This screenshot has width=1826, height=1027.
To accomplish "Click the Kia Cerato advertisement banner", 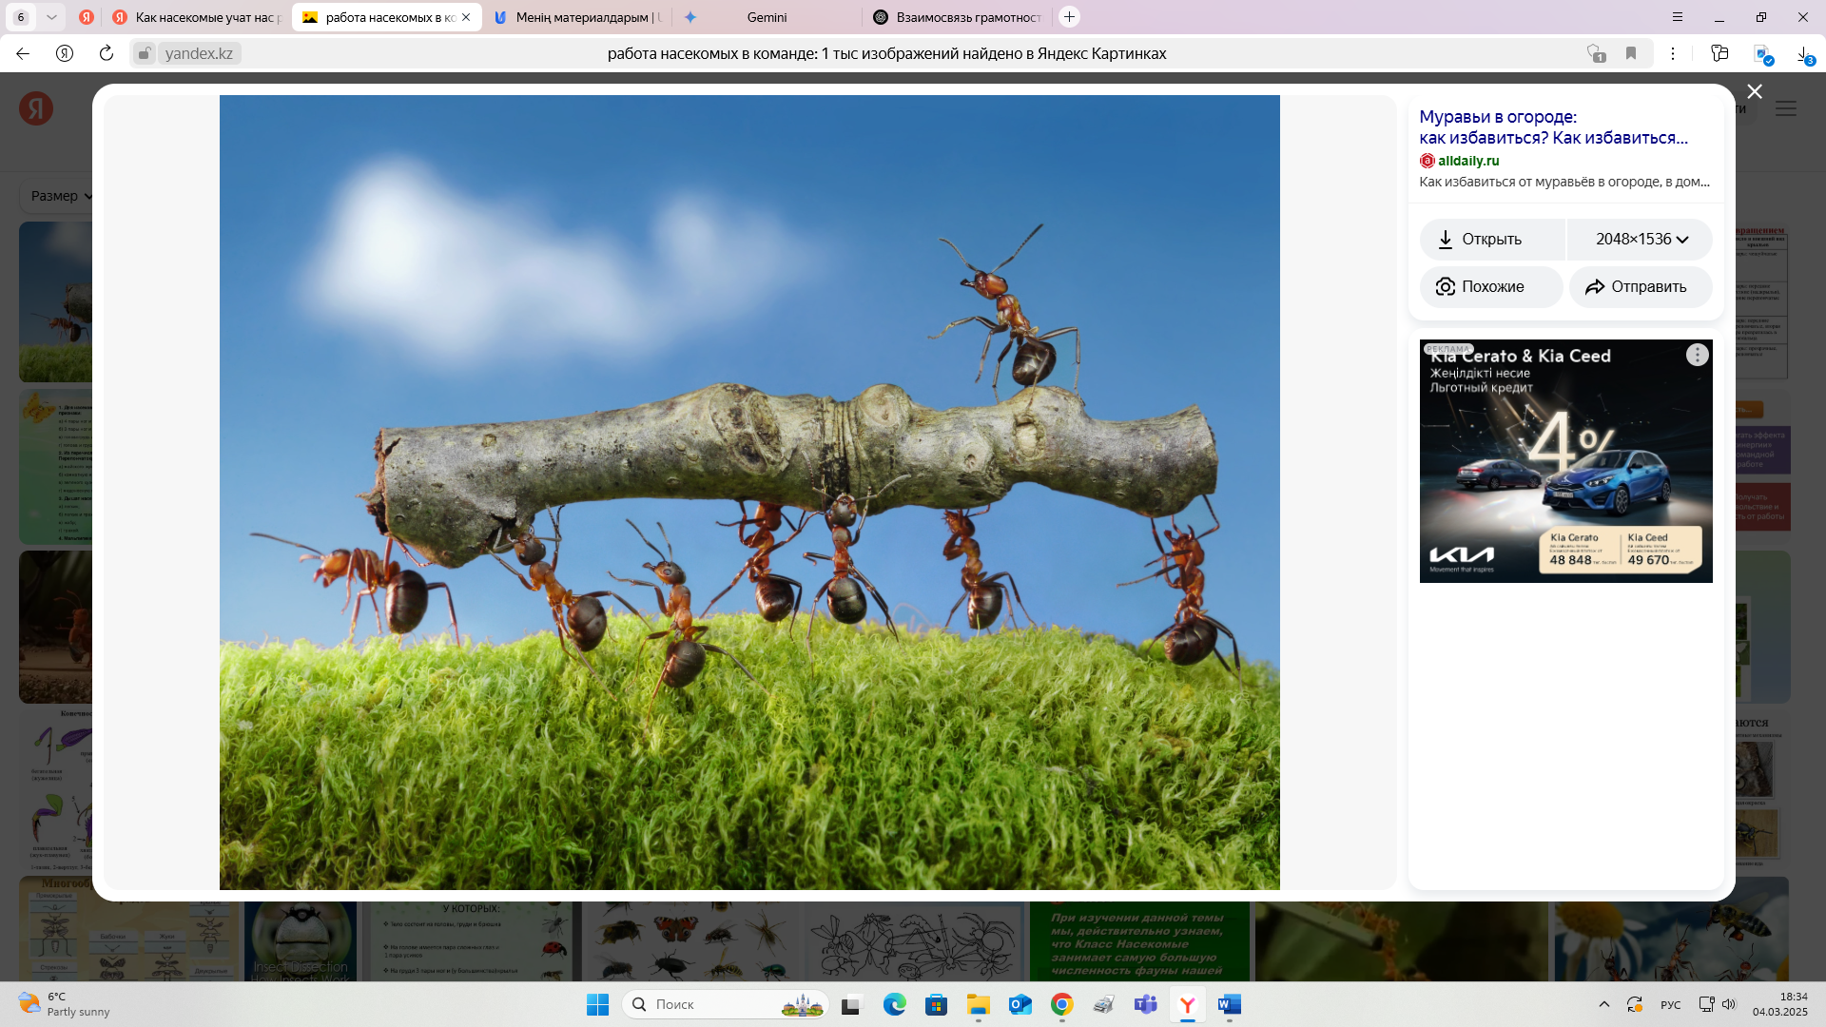I will tap(1565, 461).
